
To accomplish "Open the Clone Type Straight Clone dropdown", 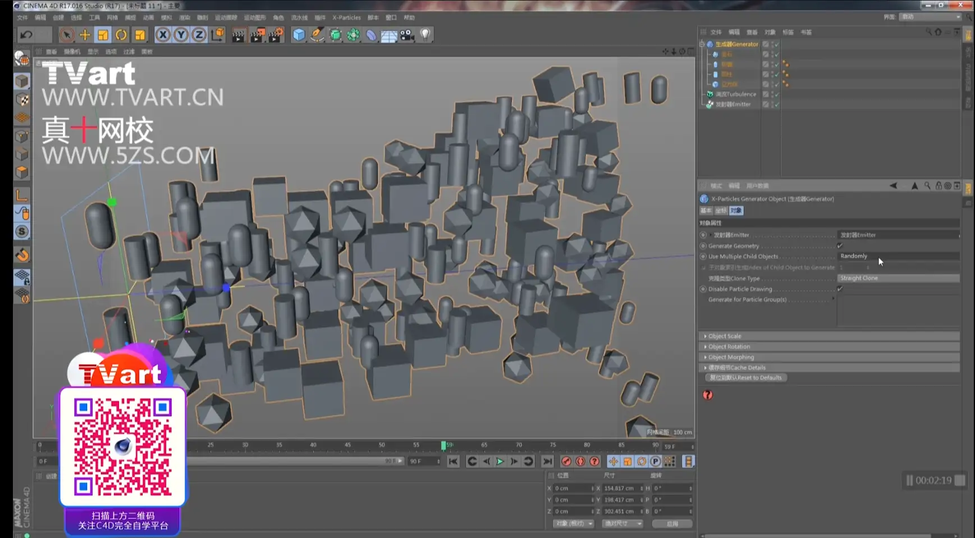I will coord(898,278).
